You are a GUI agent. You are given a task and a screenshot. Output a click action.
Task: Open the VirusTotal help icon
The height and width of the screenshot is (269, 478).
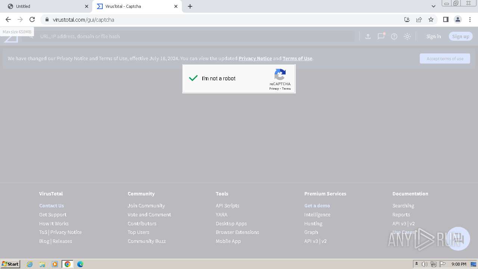pos(394,36)
